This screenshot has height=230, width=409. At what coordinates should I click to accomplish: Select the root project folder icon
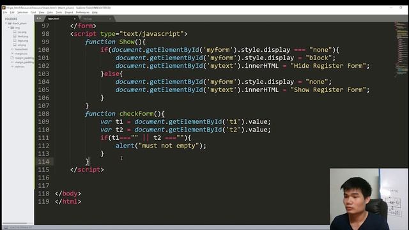pos(10,23)
